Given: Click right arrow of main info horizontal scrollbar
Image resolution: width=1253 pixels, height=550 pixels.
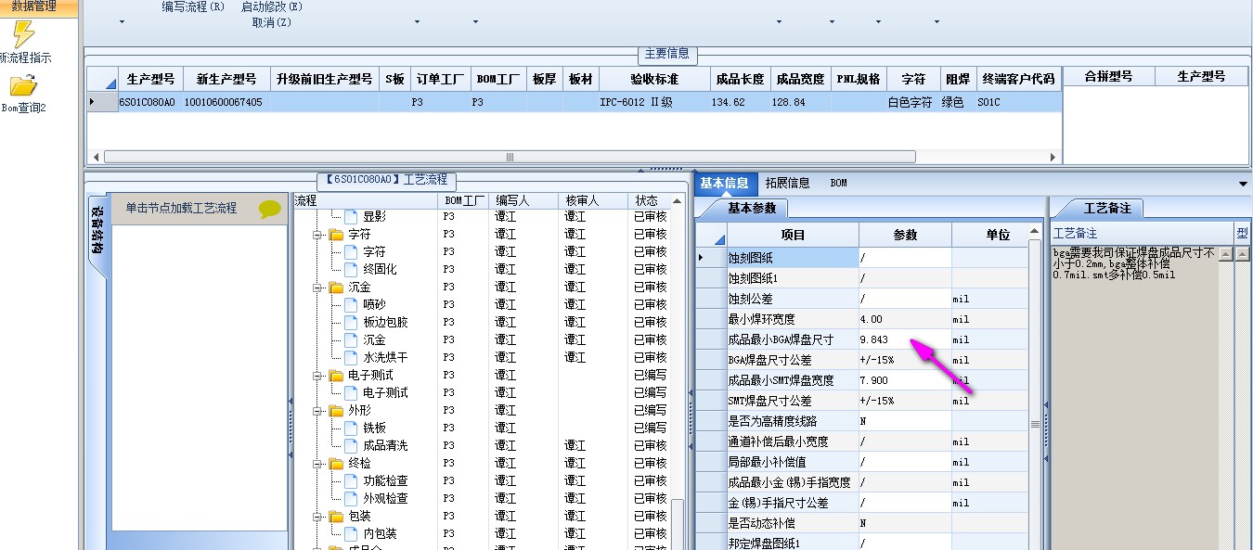Looking at the screenshot, I should 1053,157.
